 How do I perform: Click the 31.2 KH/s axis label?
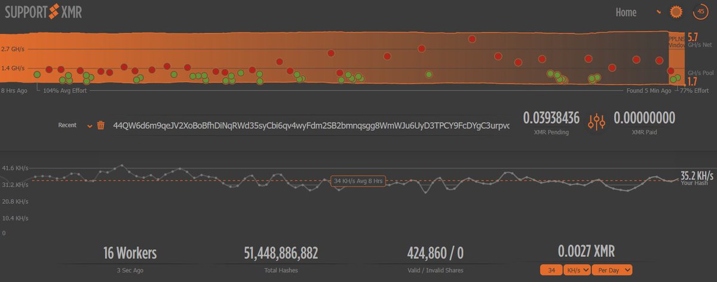pyautogui.click(x=14, y=185)
